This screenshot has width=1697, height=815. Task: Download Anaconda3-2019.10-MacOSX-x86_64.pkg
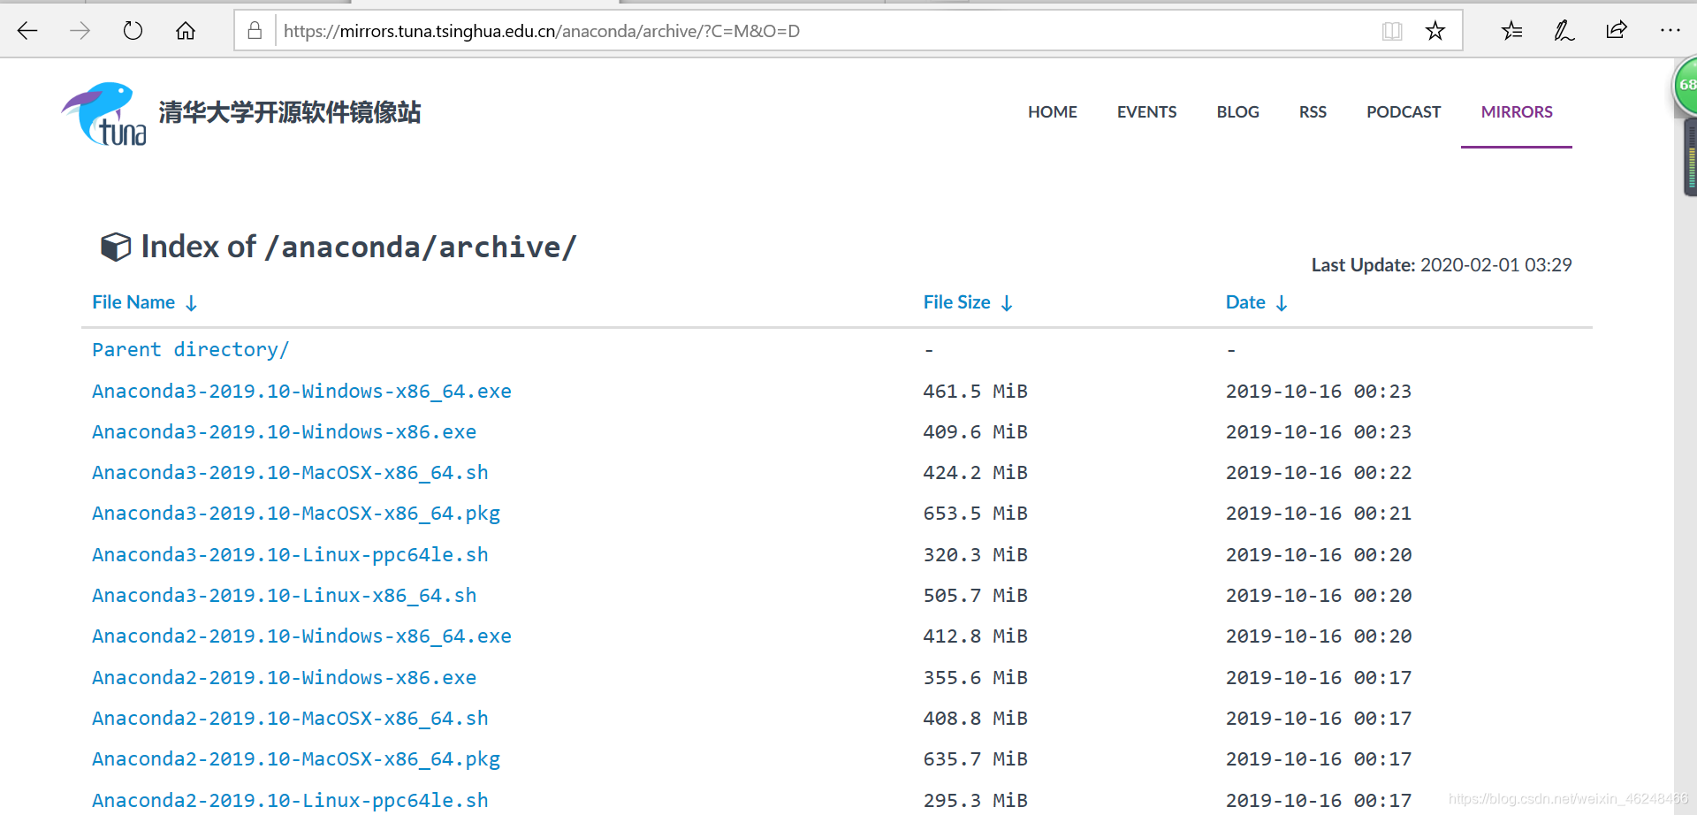pyautogui.click(x=296, y=514)
